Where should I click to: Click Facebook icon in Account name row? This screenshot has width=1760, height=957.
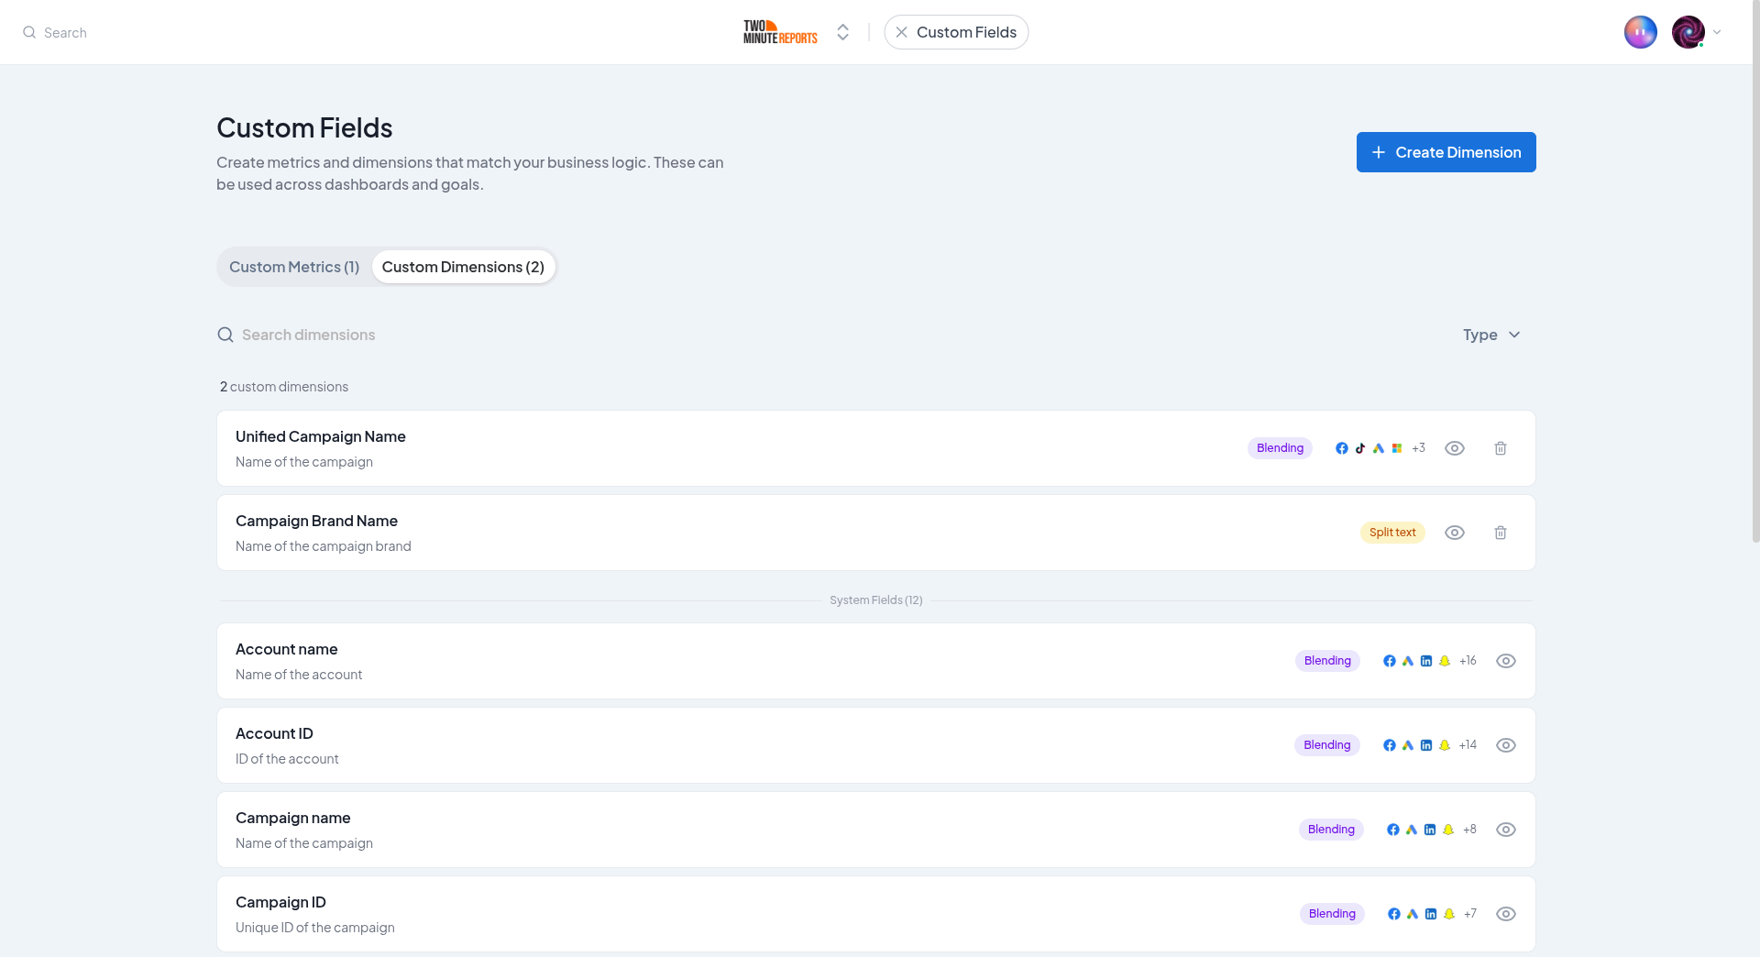[1390, 661]
